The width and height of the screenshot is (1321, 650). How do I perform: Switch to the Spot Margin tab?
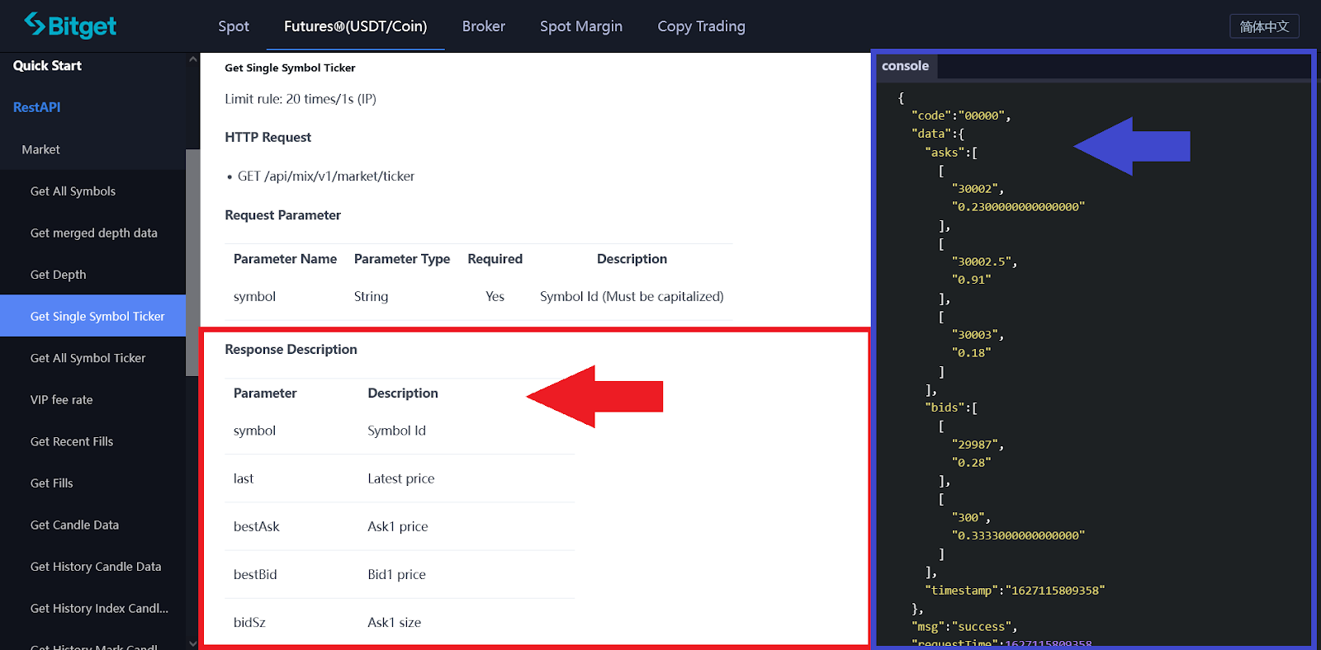coord(581,26)
